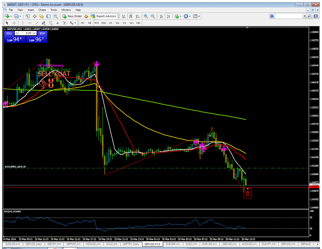Switch timeframe to D1
This screenshot has width=322, height=249.
[x=125, y=23]
